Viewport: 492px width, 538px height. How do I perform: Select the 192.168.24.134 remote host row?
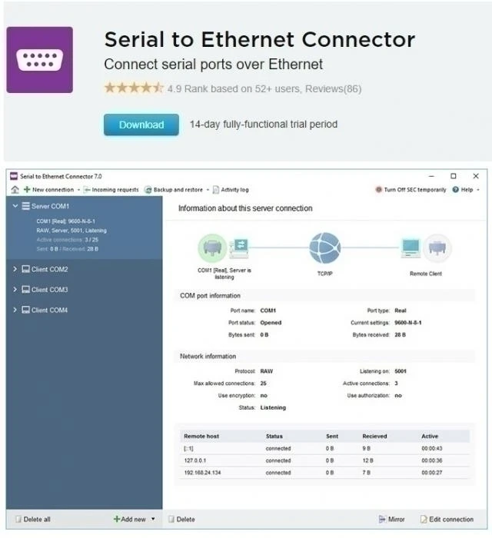tap(324, 473)
